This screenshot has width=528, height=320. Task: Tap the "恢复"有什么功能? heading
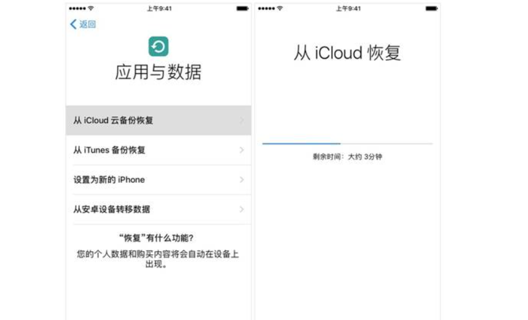point(159,238)
